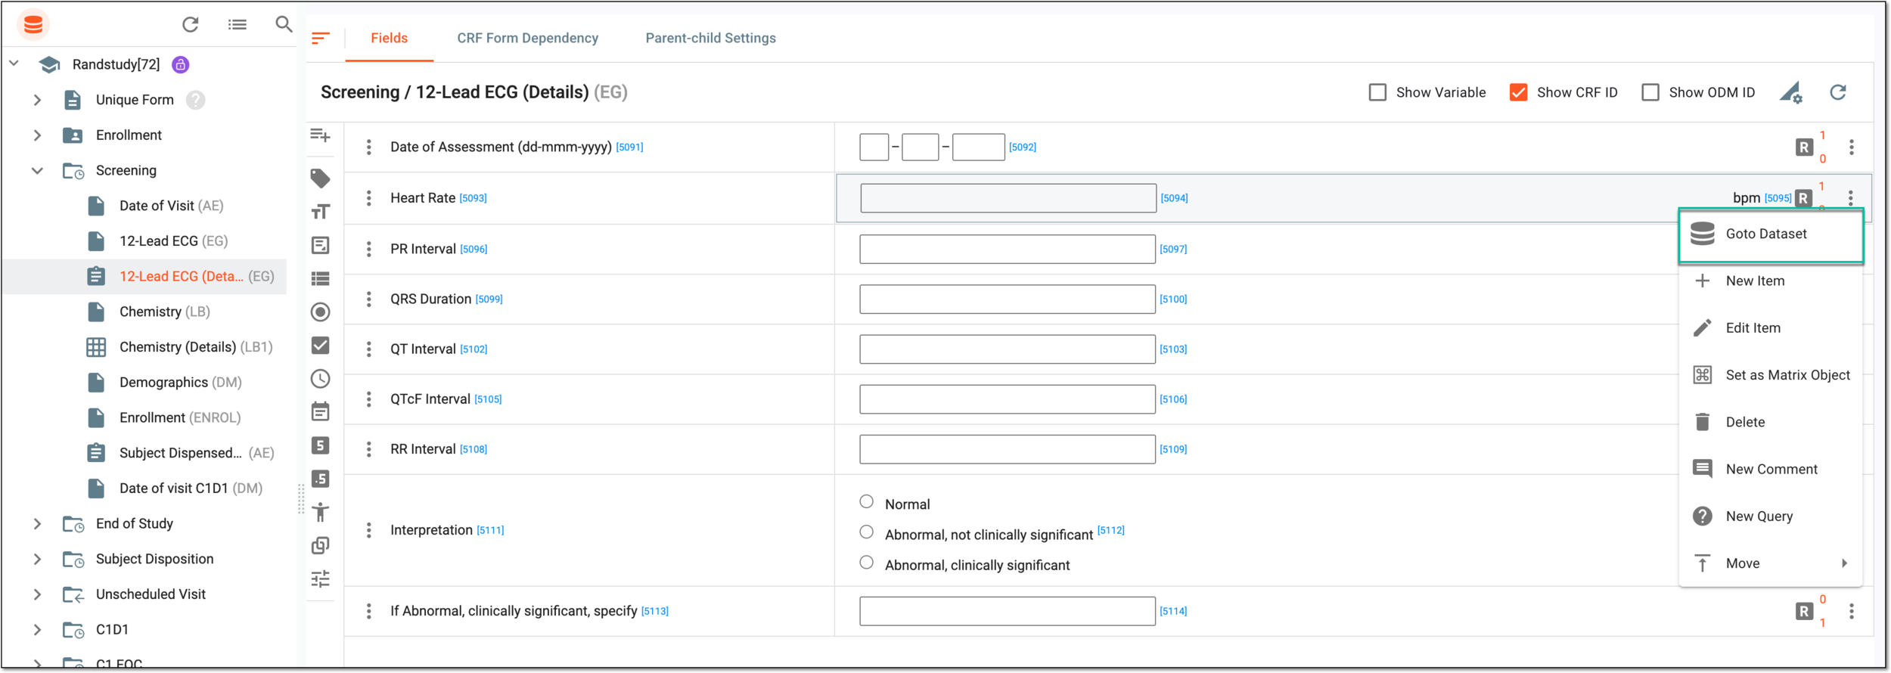Click R badge on Date of Assessment row
This screenshot has height=673, width=1891.
(1804, 147)
